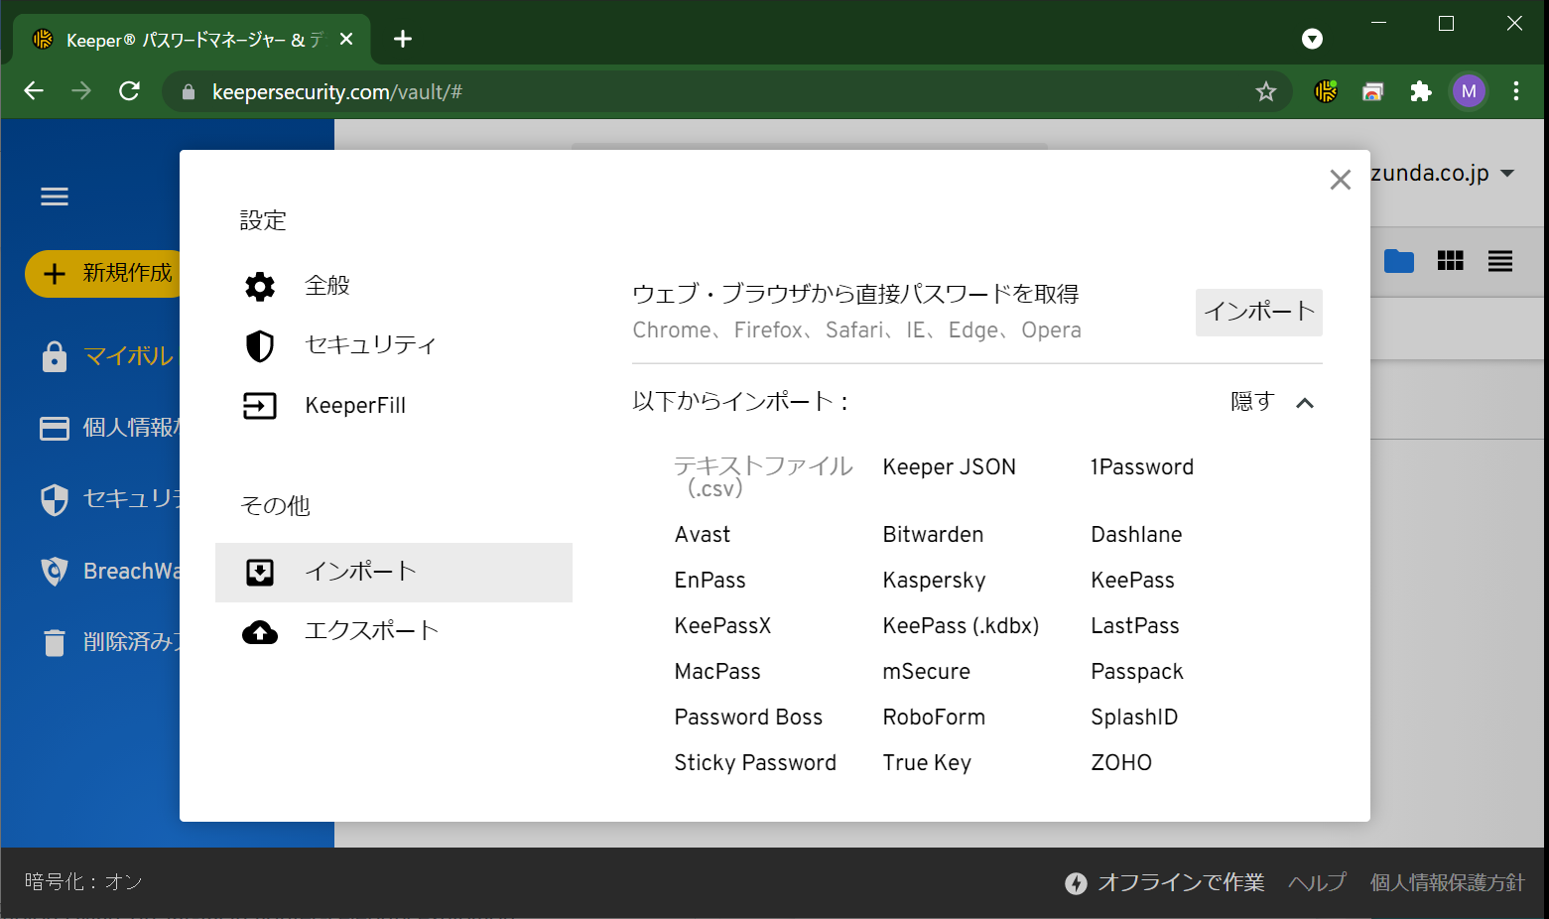Open the tab search dropdown arrow
Image resolution: width=1549 pixels, height=919 pixels.
click(x=1312, y=39)
